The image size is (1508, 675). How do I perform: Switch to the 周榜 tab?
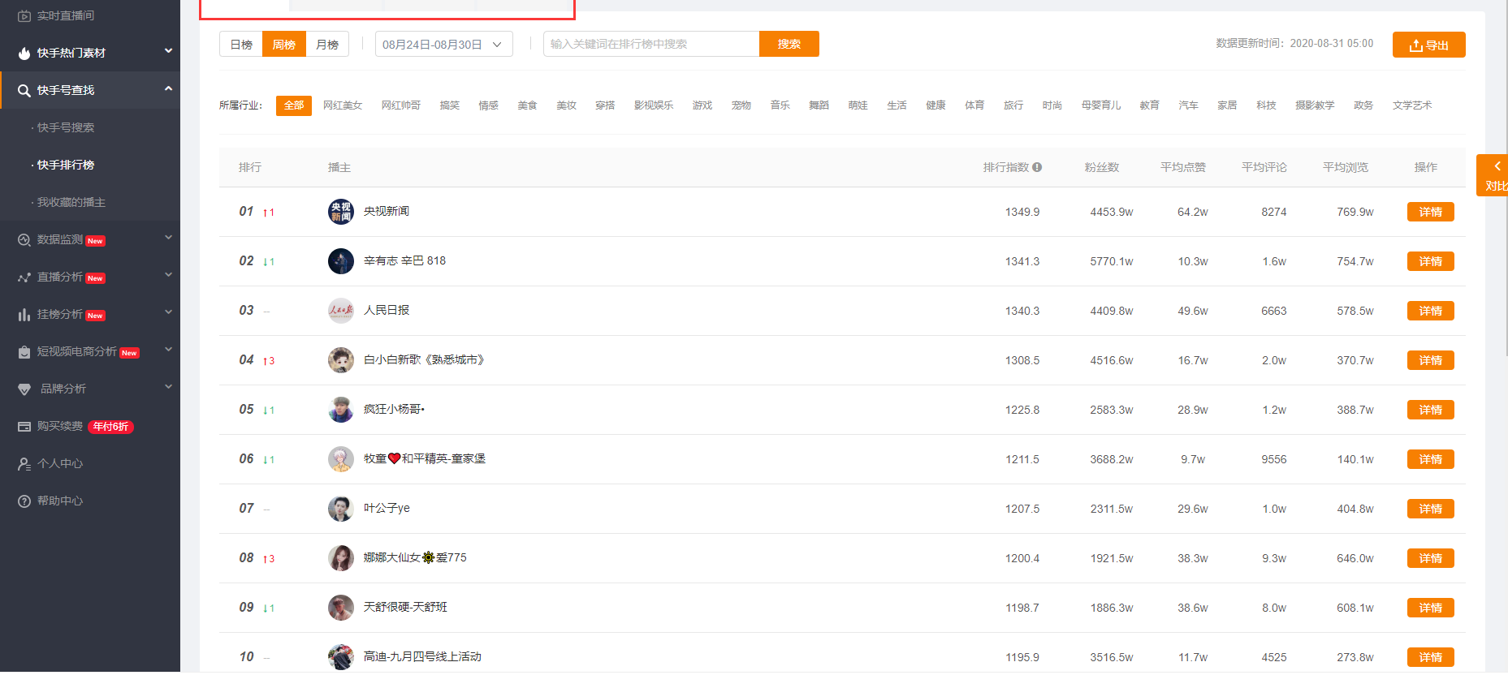[x=284, y=44]
